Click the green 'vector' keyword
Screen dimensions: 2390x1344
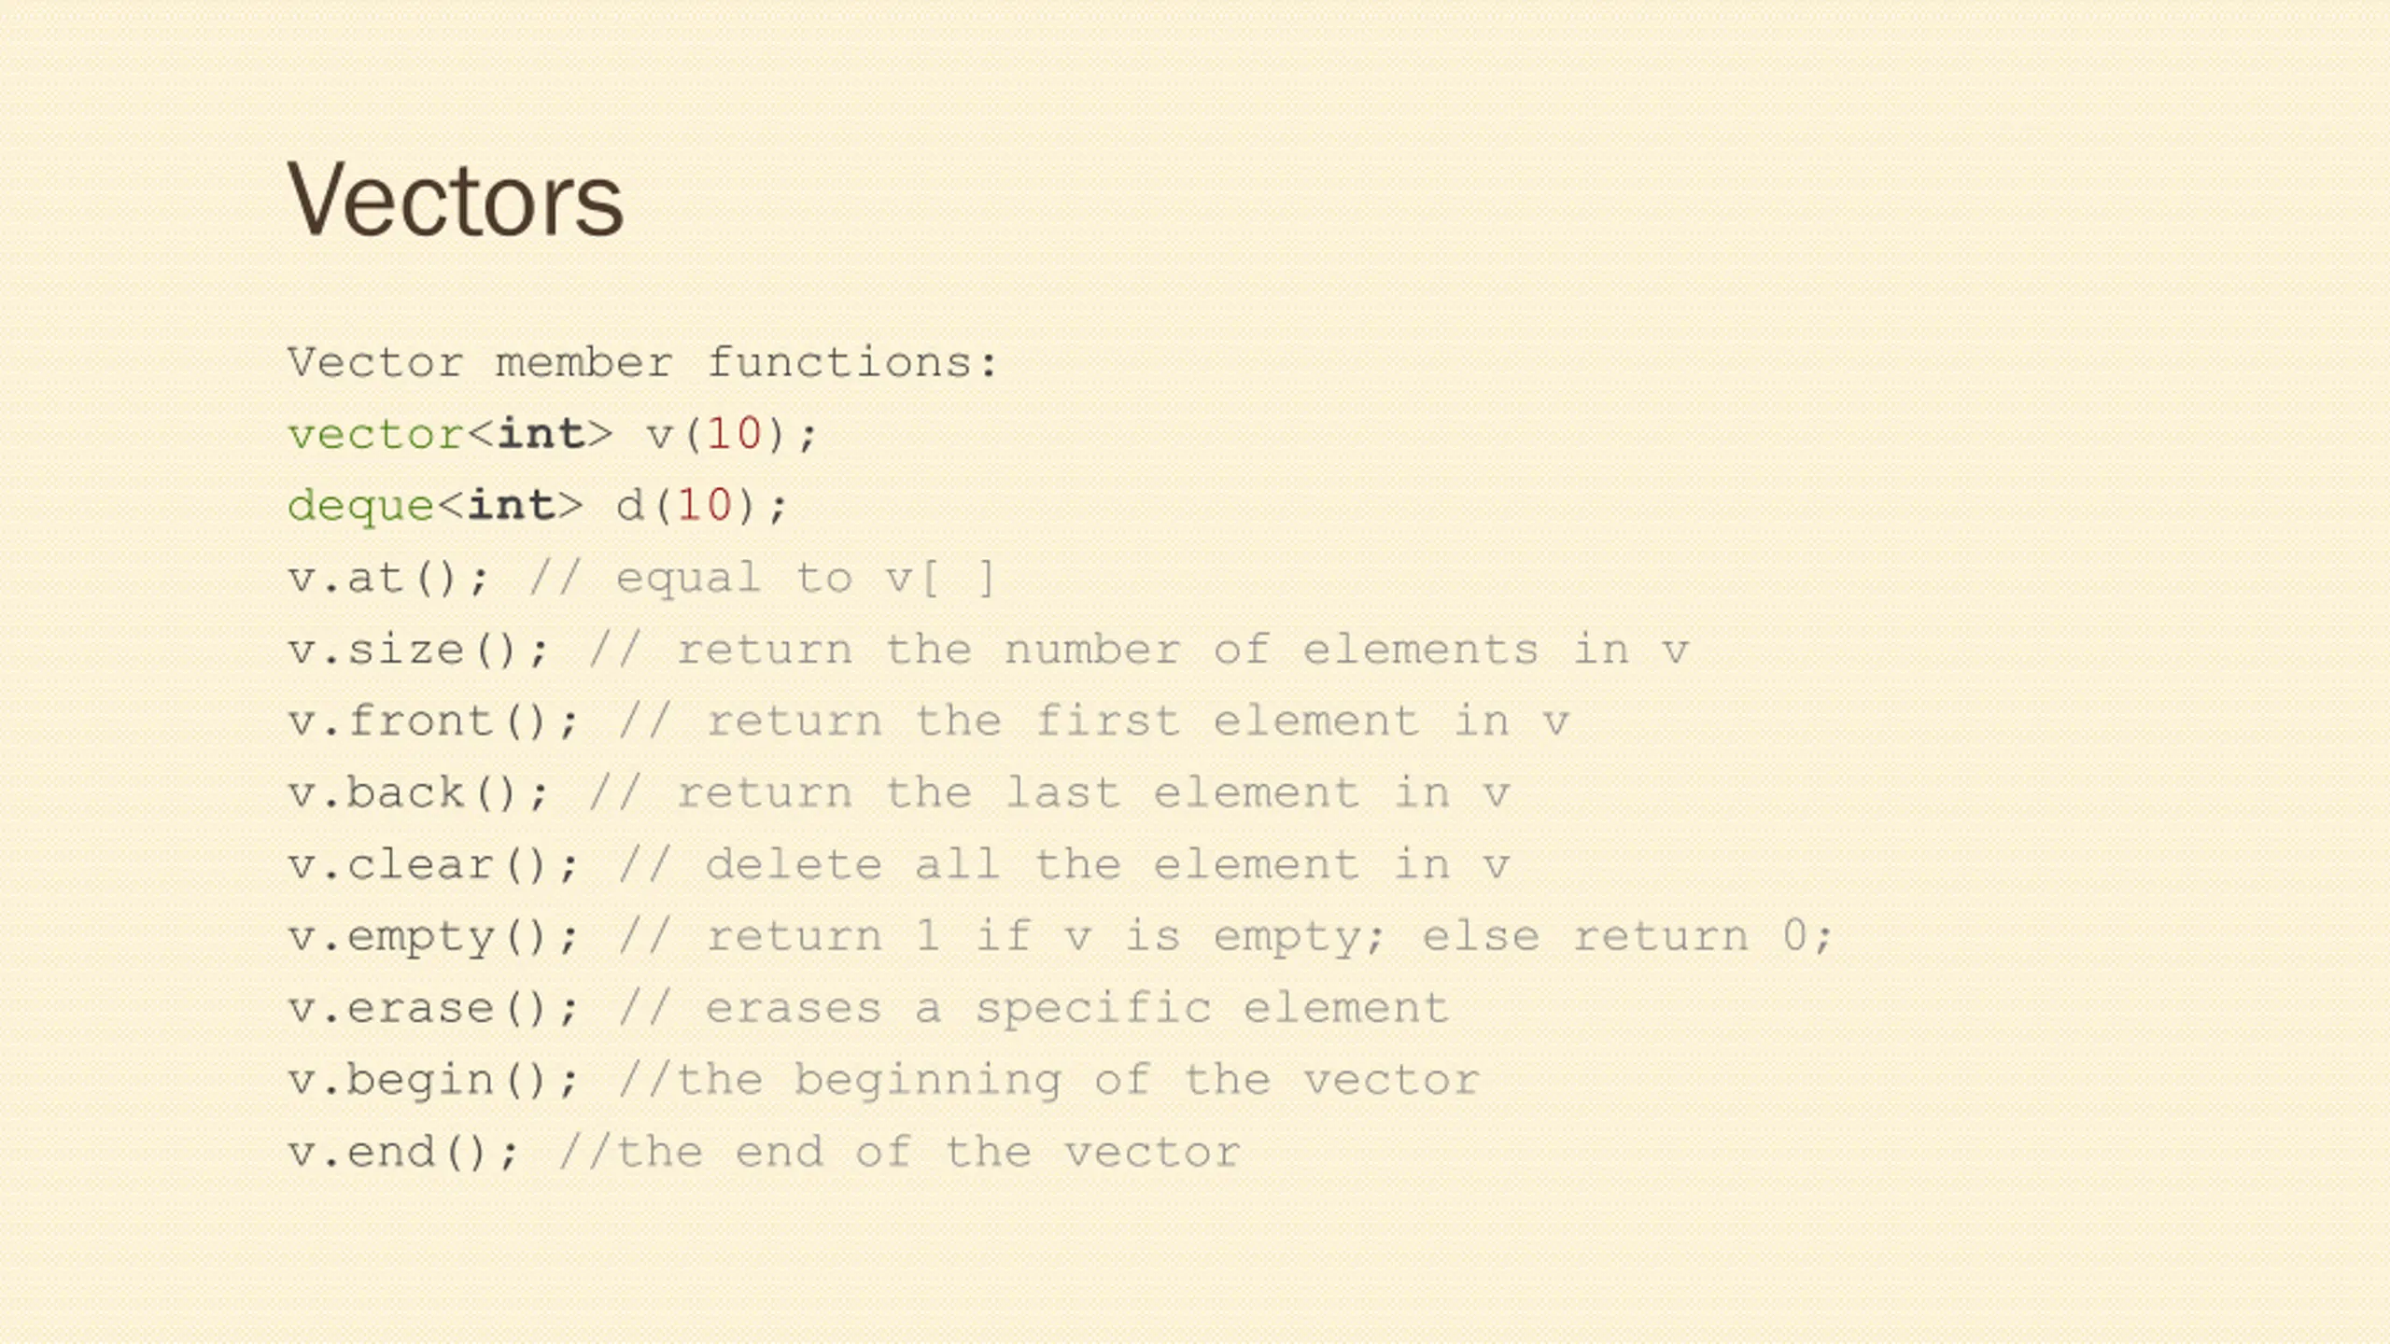pos(376,435)
